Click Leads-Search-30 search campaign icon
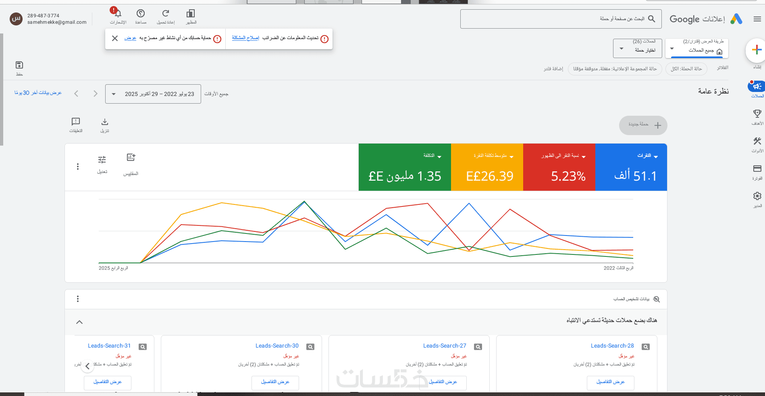 [x=310, y=347]
